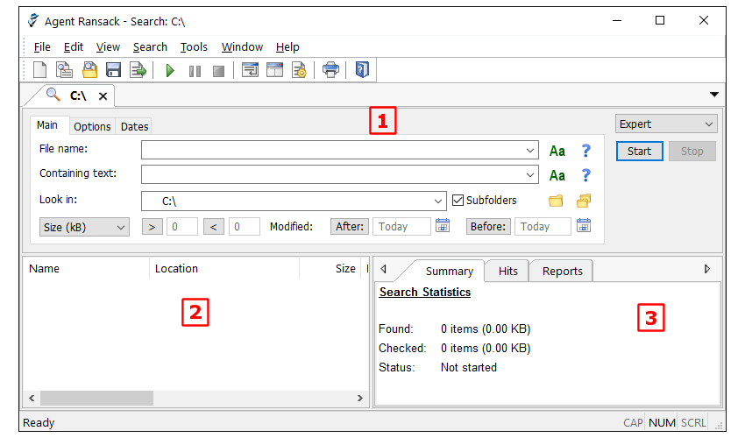Open the help book toolbar icon

(362, 70)
